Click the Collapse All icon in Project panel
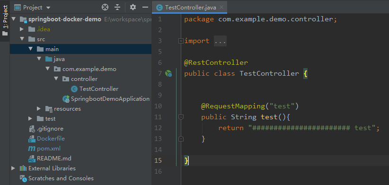The width and height of the screenshot is (389, 185). tap(117, 8)
